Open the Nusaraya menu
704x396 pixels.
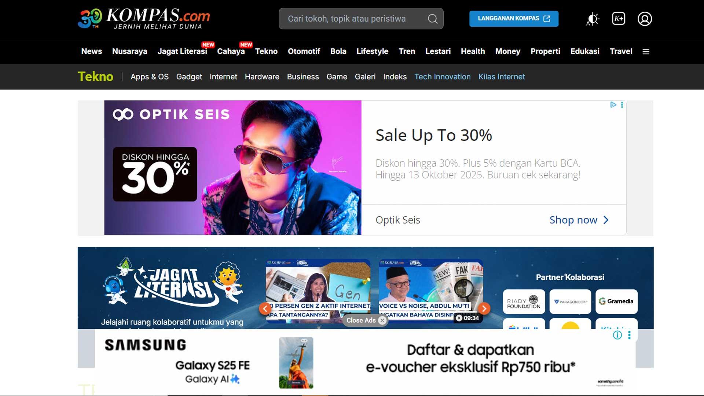pyautogui.click(x=130, y=51)
